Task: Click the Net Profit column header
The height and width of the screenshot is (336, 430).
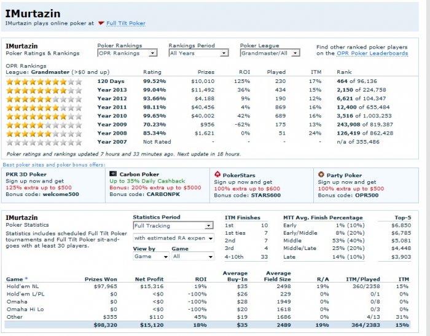Action: (x=149, y=279)
